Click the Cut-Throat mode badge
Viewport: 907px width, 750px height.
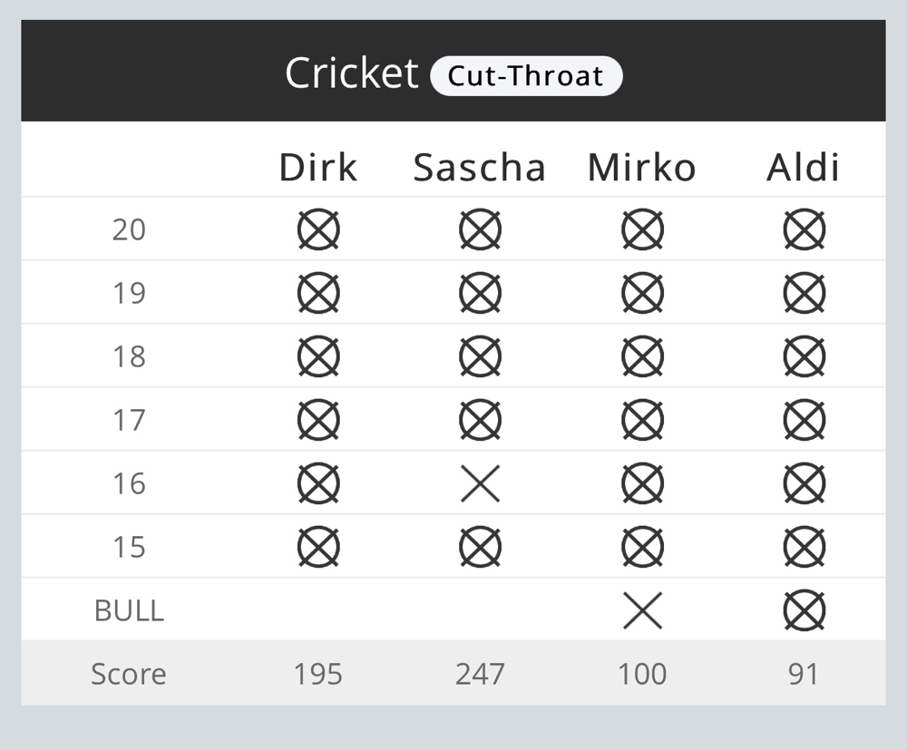(526, 76)
